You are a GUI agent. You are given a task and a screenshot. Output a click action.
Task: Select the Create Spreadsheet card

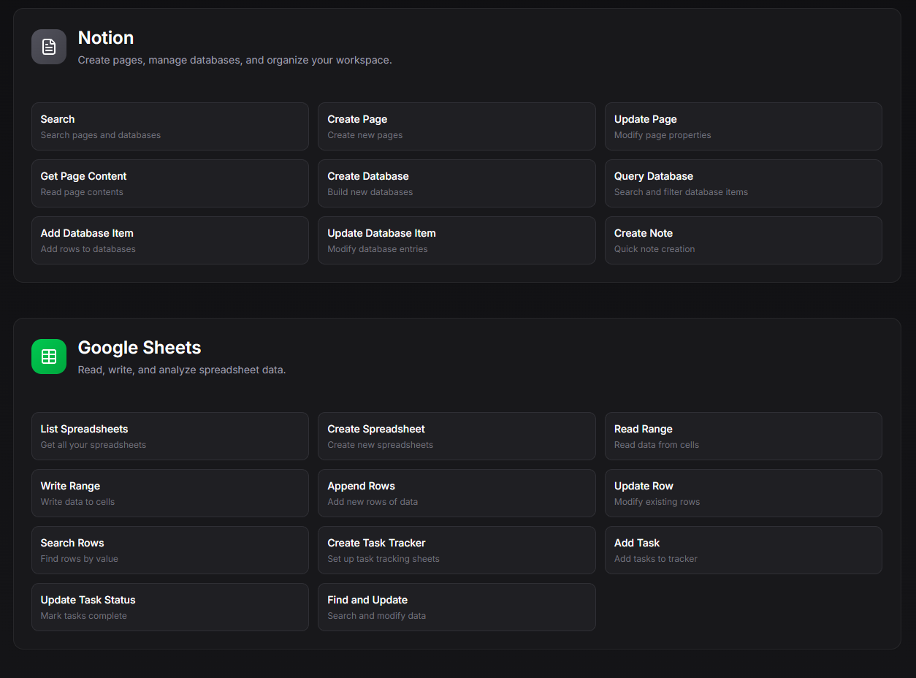click(457, 436)
